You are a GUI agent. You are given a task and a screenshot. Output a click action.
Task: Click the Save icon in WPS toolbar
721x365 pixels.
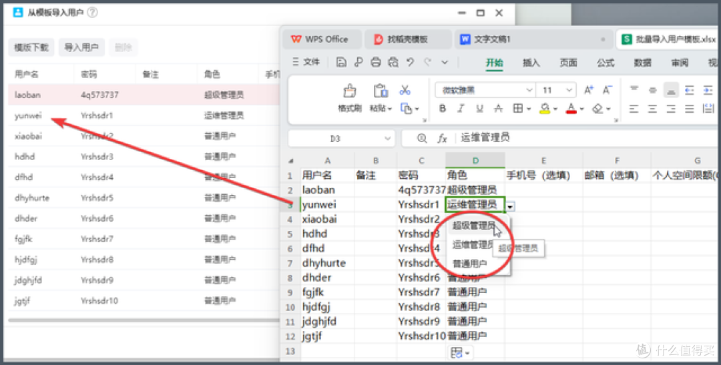pos(340,62)
